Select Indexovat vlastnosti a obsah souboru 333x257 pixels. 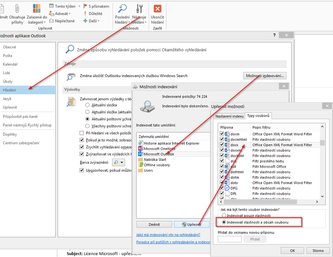[x=223, y=222]
